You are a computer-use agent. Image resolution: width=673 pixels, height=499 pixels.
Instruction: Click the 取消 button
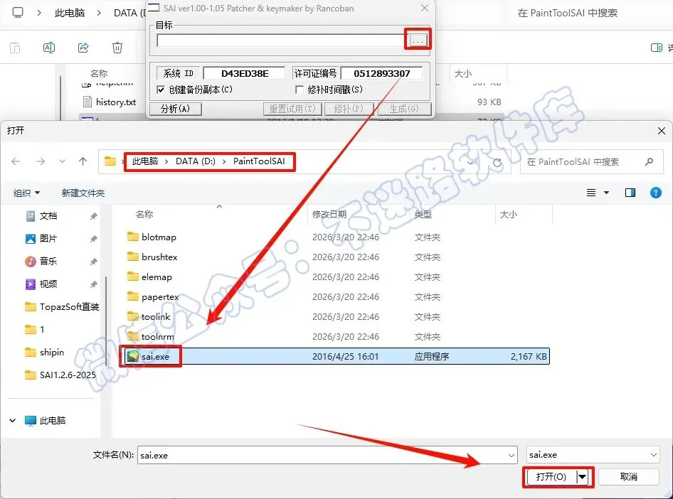click(629, 477)
